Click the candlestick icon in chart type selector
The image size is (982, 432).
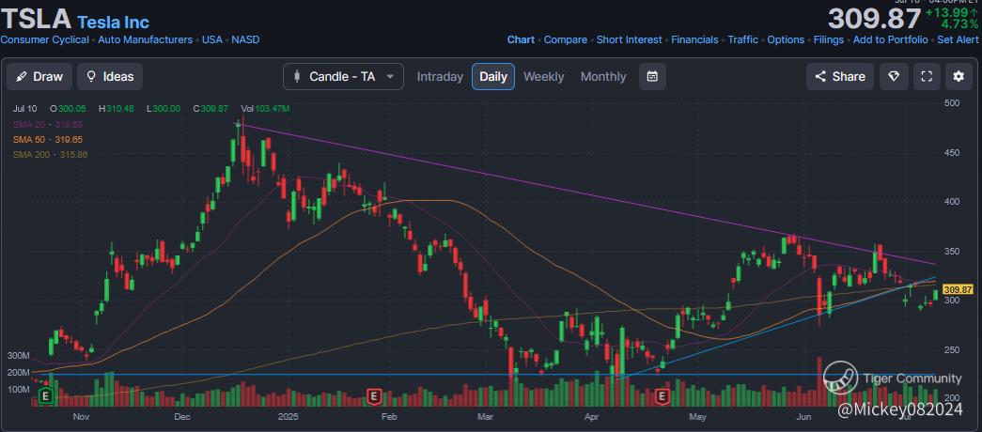click(x=298, y=76)
